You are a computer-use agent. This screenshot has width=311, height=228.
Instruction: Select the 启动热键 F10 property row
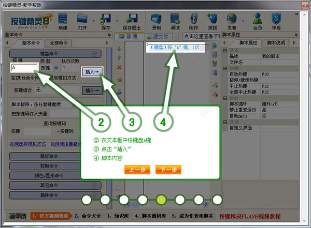[264, 74]
